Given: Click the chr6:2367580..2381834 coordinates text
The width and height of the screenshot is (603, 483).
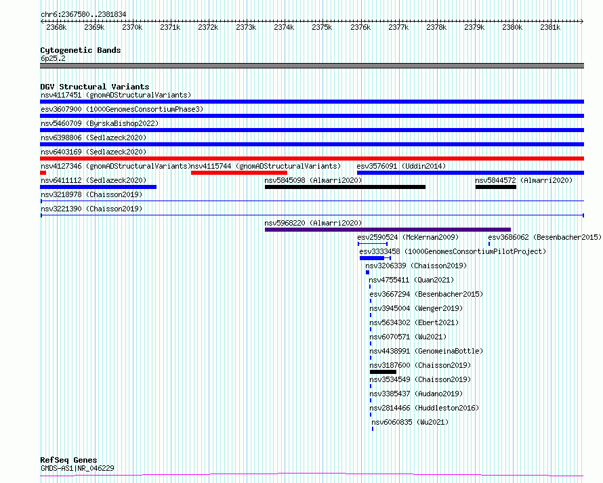Looking at the screenshot, I should tap(83, 14).
